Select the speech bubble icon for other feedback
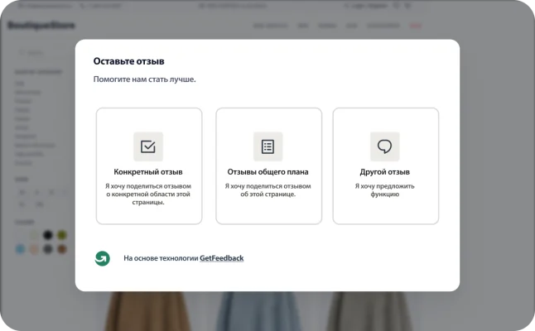 384,146
